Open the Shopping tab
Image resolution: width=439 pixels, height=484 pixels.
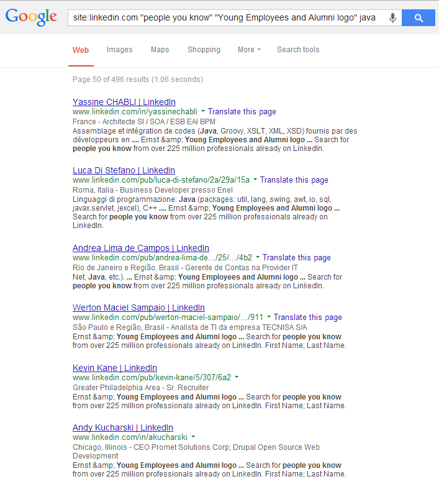tap(204, 50)
